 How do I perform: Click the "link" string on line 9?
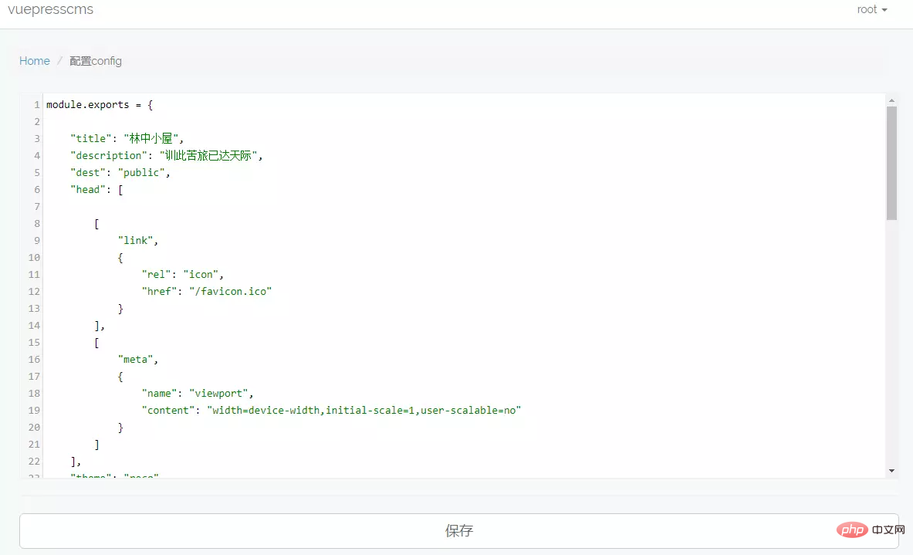136,241
